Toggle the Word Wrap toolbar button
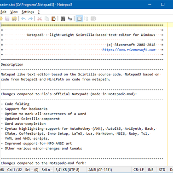The image size is (173, 173). (x=79, y=19)
